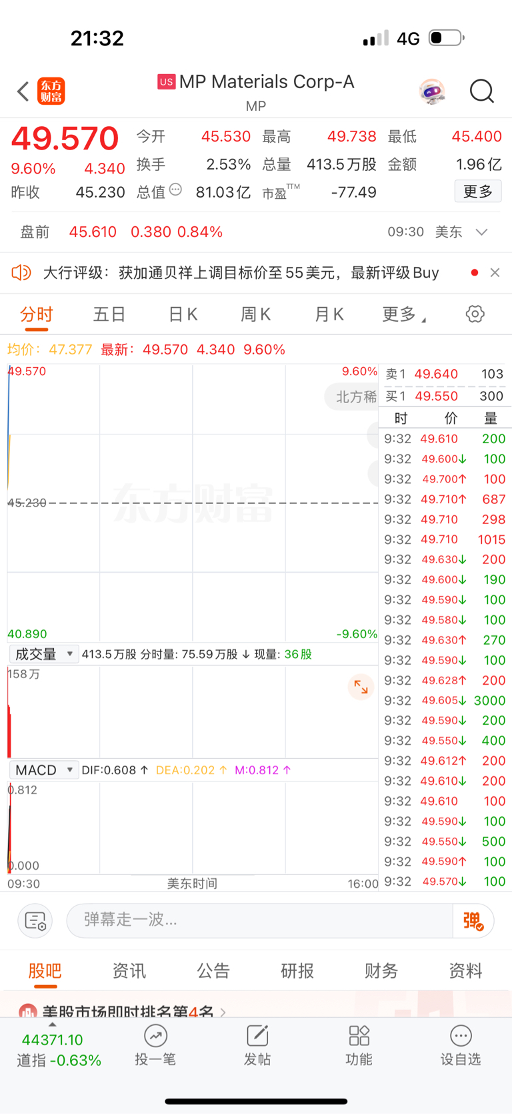Expand the chart to fullscreen
The height and width of the screenshot is (1114, 512).
pyautogui.click(x=361, y=687)
